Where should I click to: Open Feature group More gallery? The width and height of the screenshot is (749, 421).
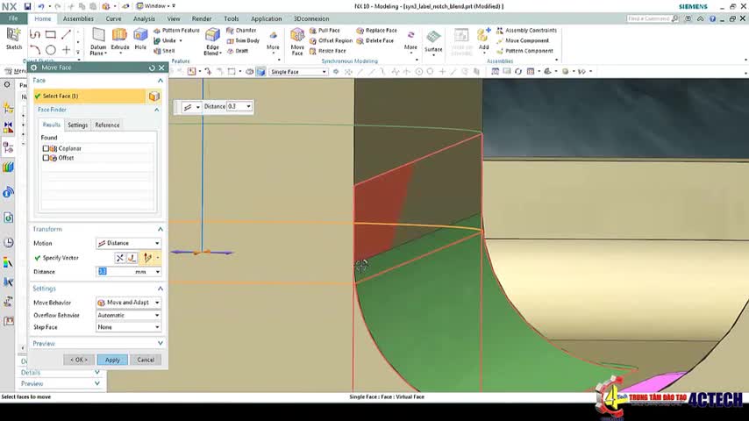click(x=273, y=41)
